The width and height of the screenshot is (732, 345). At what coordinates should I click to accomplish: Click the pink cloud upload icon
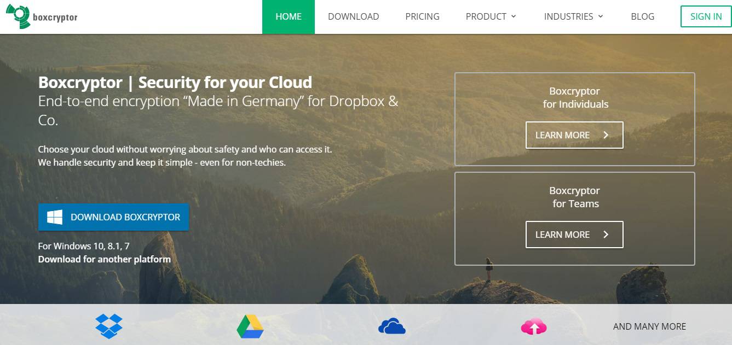pyautogui.click(x=534, y=326)
